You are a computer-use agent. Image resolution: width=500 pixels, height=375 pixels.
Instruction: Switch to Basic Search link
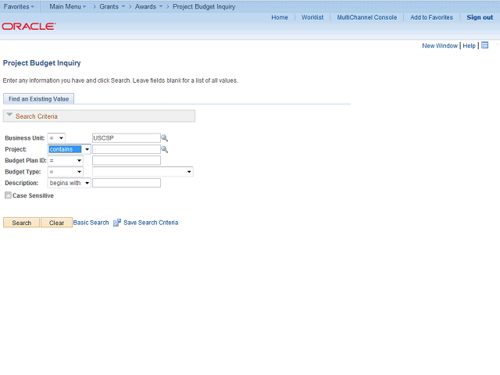(x=91, y=223)
